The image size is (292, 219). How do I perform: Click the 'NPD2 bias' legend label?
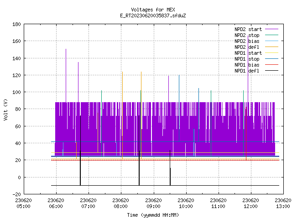247,41
